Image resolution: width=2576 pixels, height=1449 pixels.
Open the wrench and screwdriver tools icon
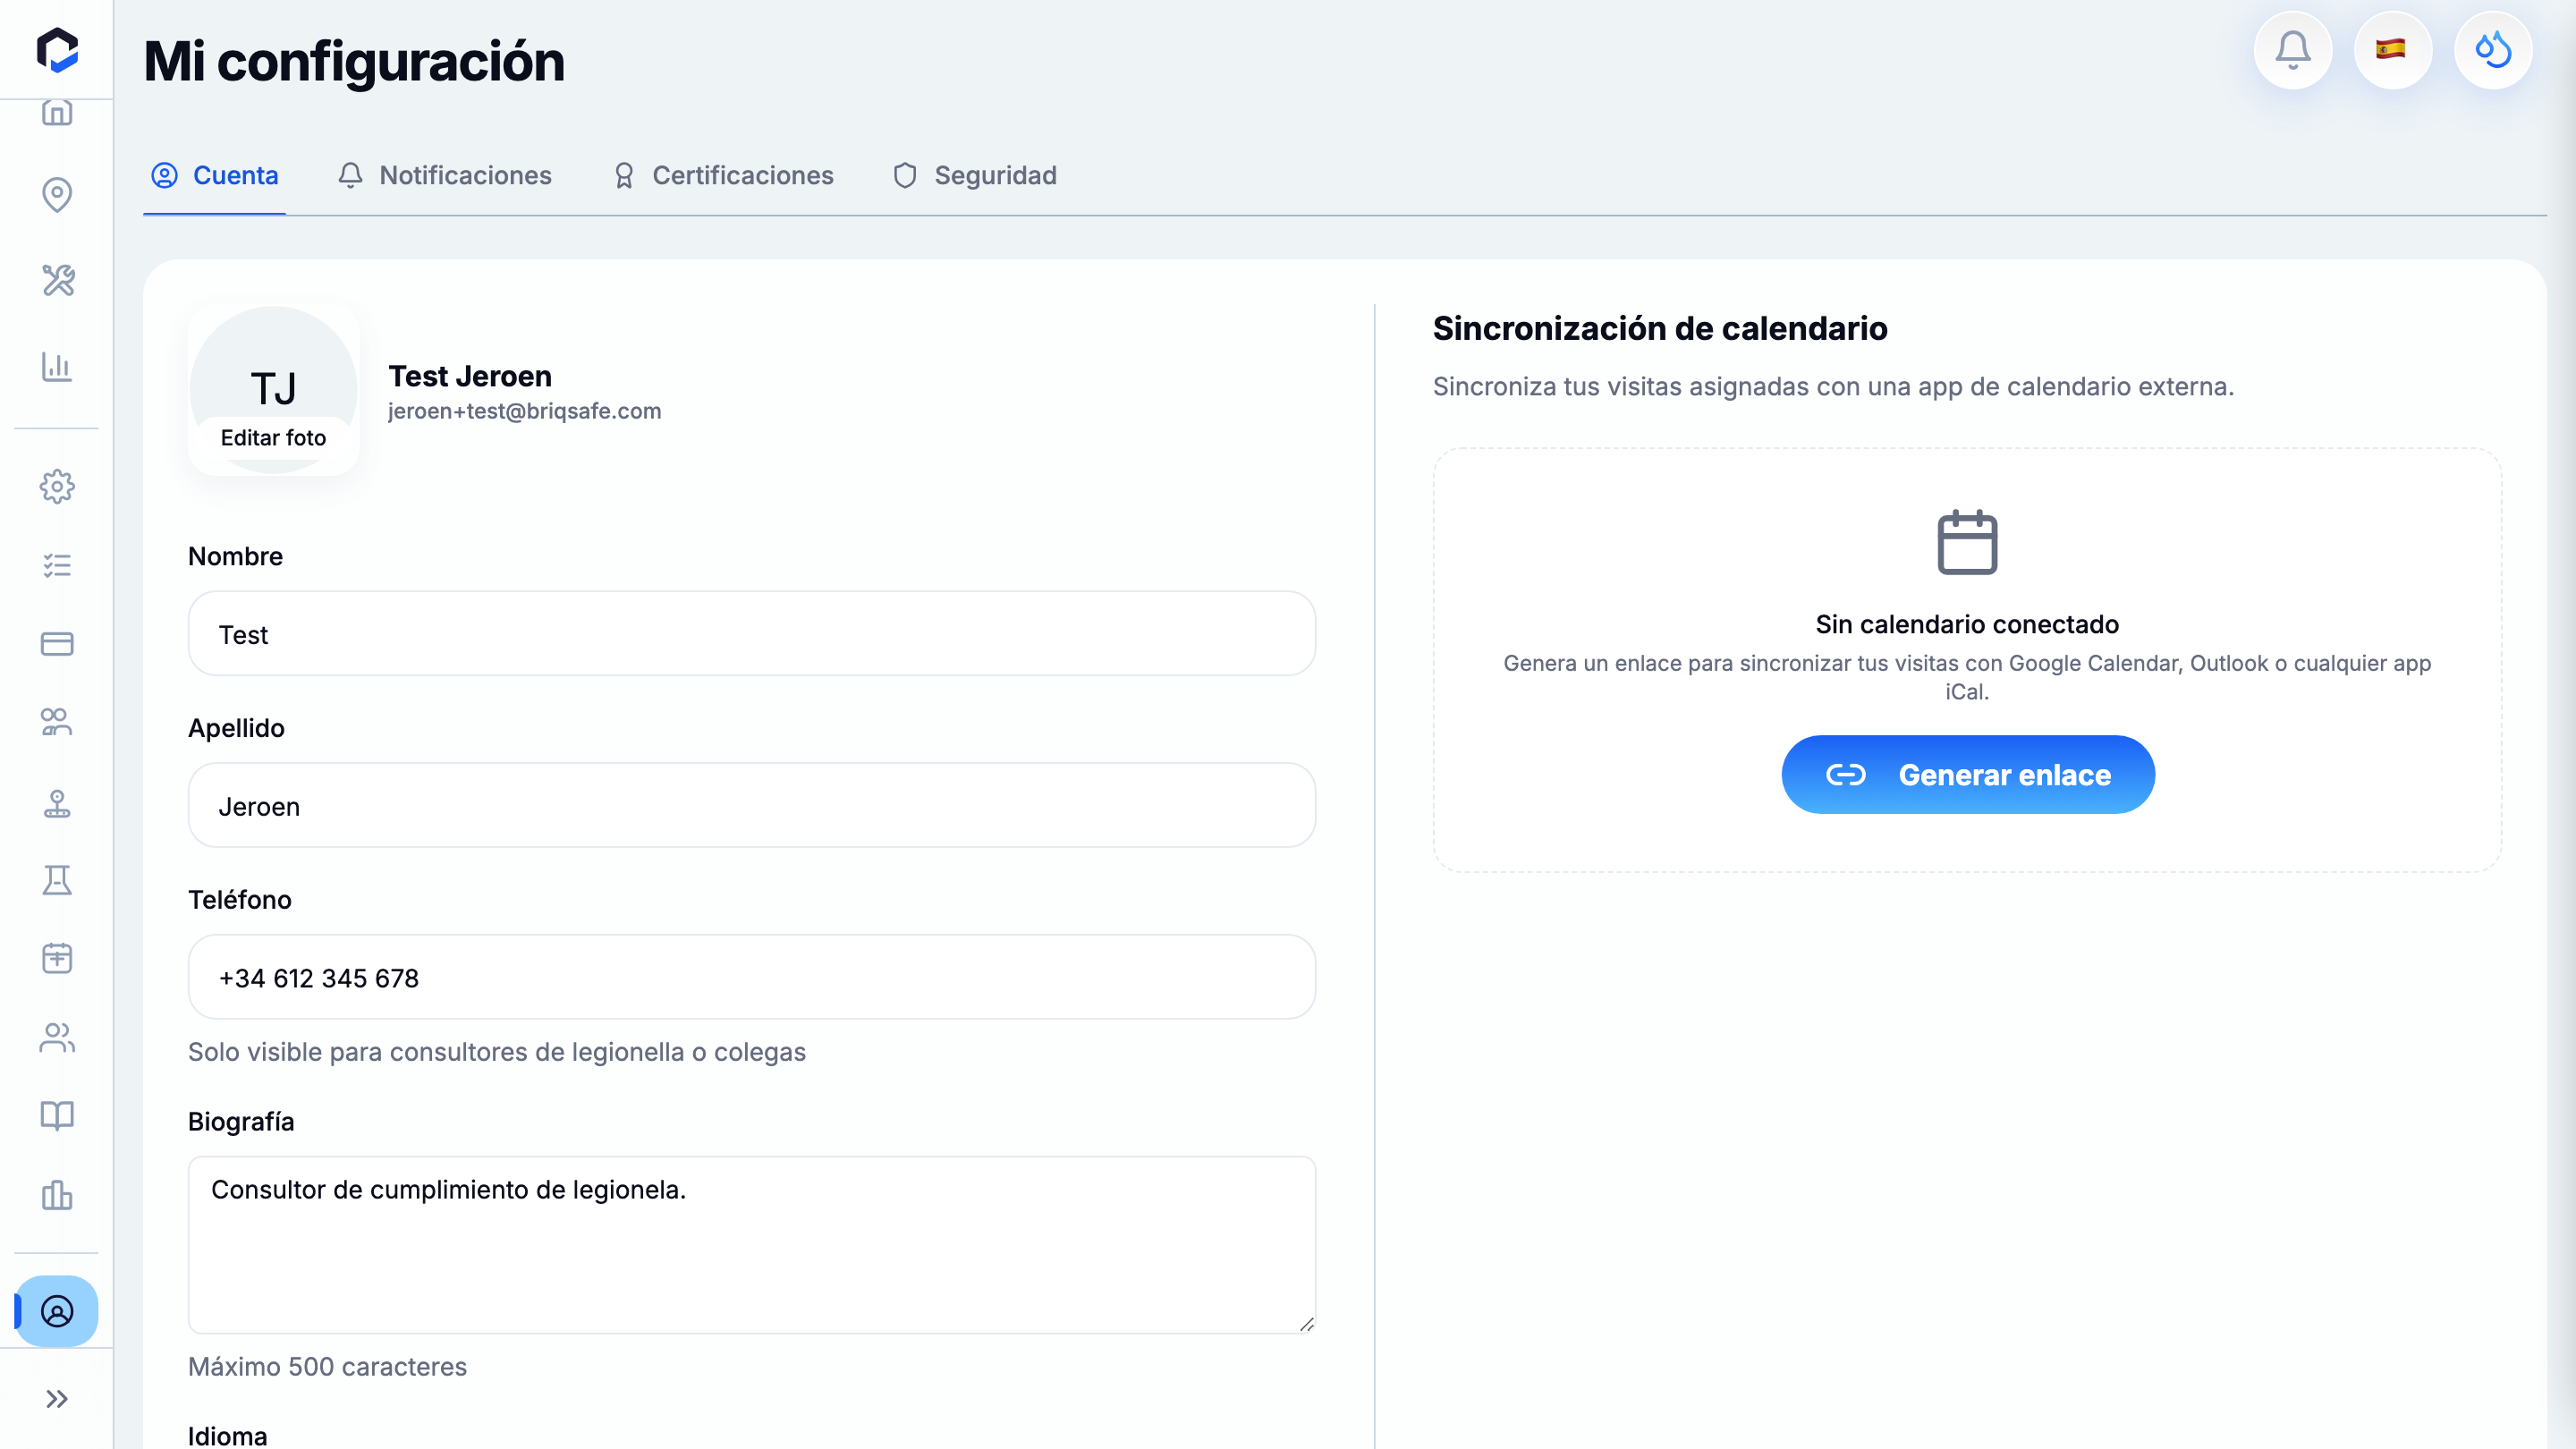pos(57,280)
